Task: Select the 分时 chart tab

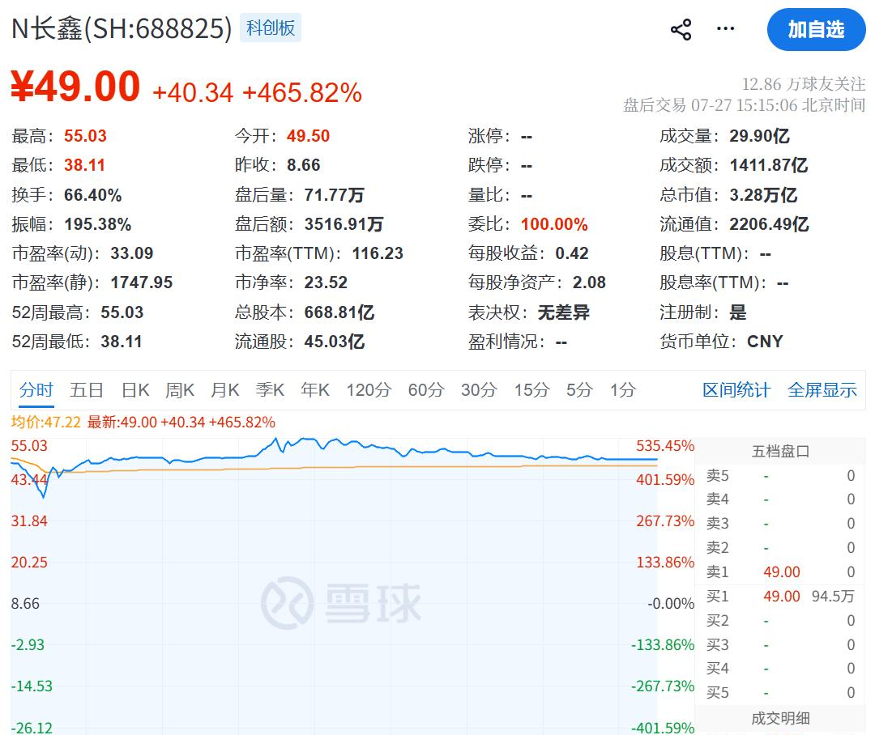Action: click(x=36, y=390)
